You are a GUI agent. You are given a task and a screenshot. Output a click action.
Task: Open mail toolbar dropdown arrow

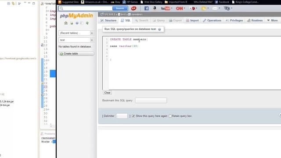pyautogui.click(x=220, y=8)
